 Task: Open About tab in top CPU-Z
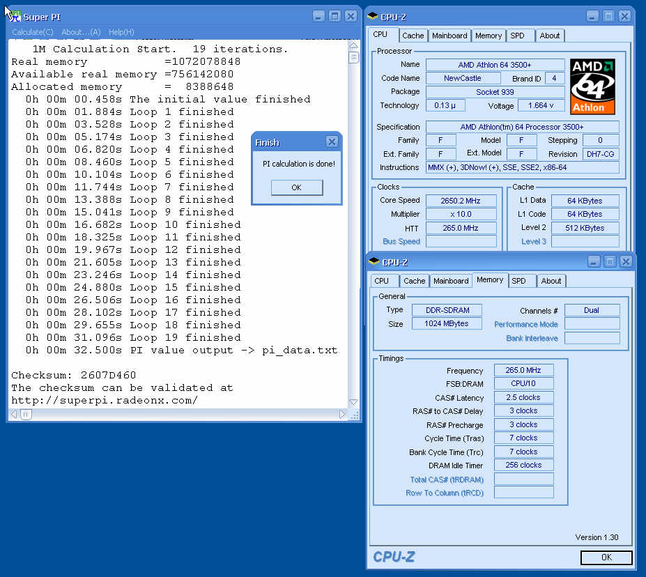[x=550, y=36]
